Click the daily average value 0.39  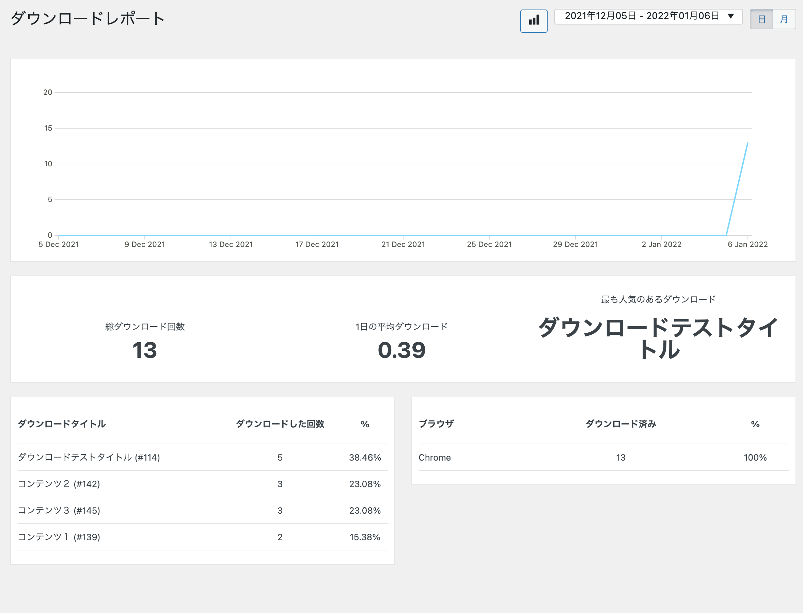point(402,350)
